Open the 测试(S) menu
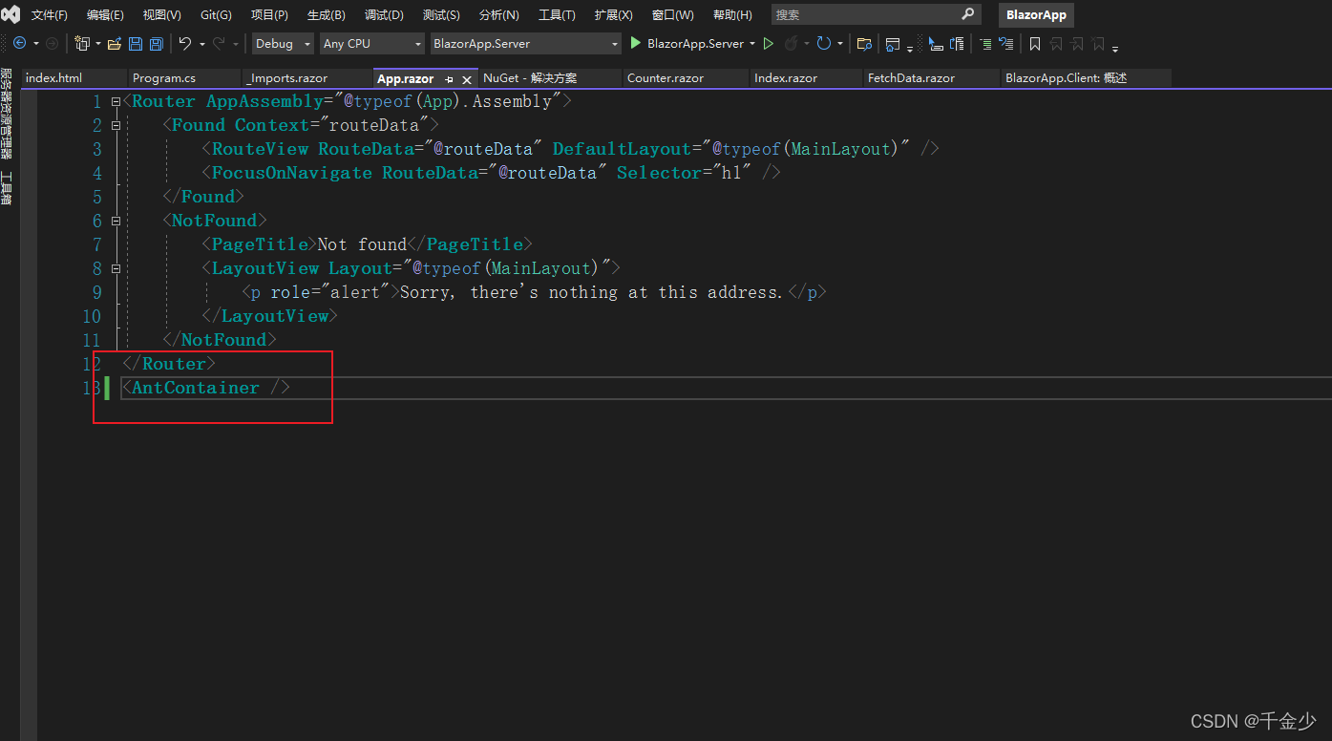 tap(441, 15)
